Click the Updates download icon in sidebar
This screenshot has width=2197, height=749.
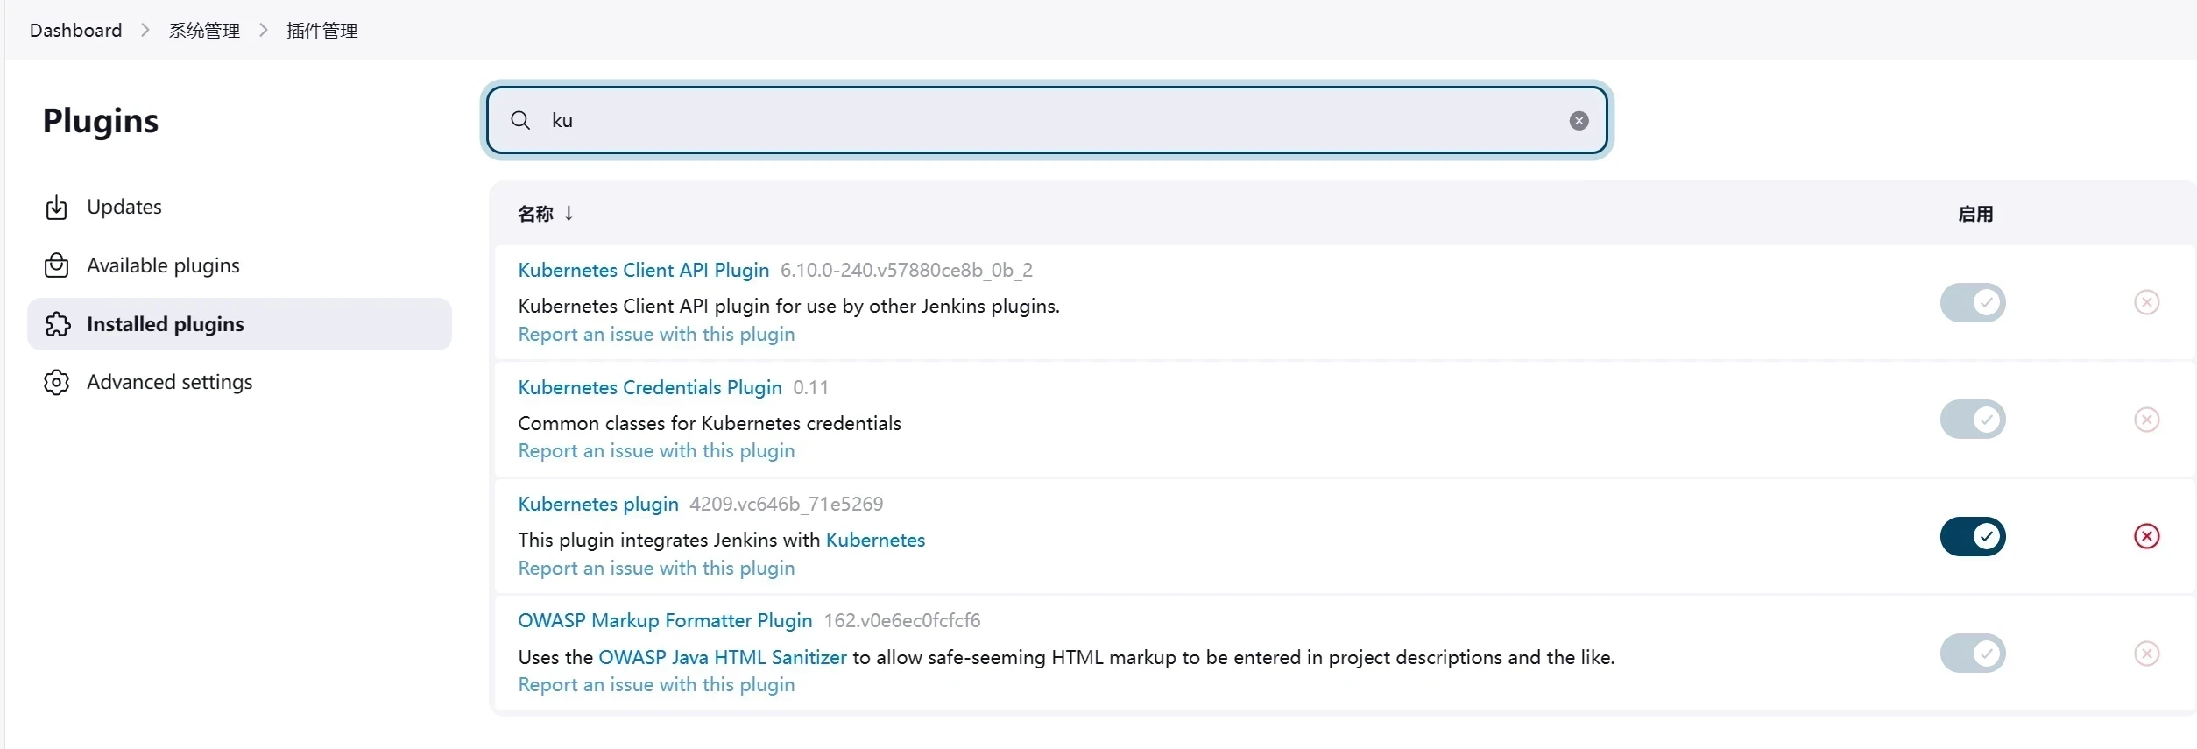coord(56,208)
